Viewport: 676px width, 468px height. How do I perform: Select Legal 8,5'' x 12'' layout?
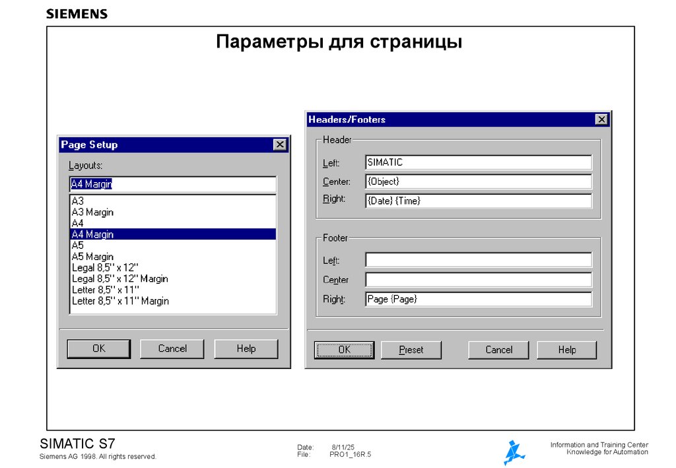(173, 267)
